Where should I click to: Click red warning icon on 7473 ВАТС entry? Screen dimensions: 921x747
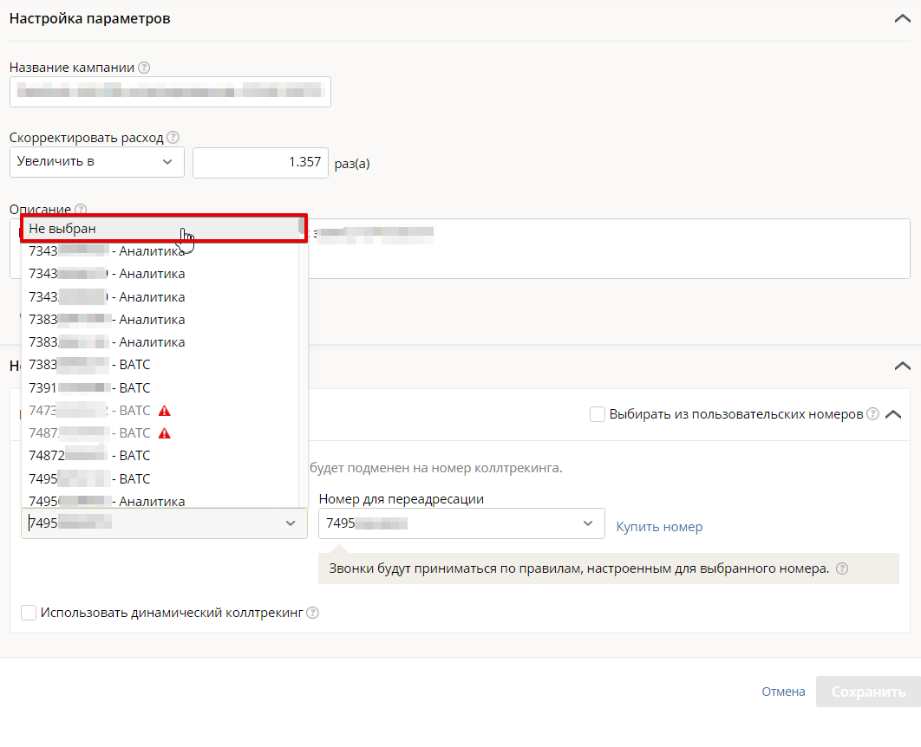coord(165,411)
